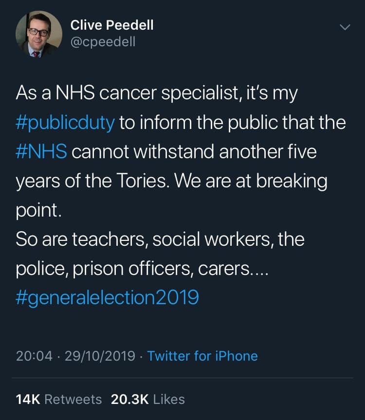Click the 14K retweet count number
This screenshot has width=365, height=420.
(28, 399)
